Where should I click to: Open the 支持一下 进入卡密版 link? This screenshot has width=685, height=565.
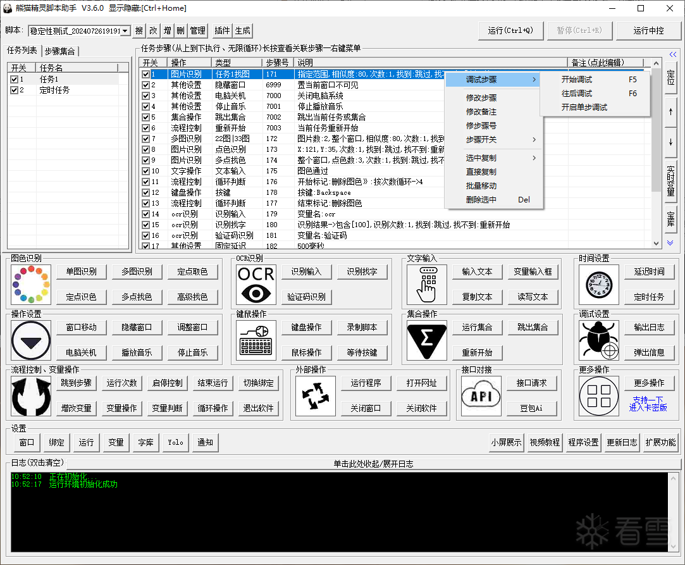click(x=648, y=404)
